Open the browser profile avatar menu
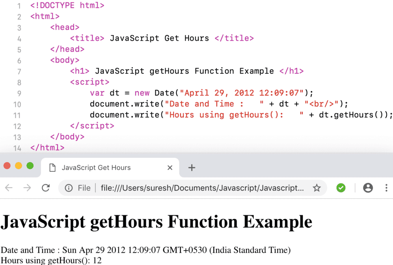Screen dimensions: 393x265 point(368,188)
